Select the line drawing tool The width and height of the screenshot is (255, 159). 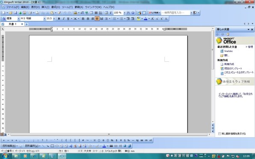coord(43,146)
